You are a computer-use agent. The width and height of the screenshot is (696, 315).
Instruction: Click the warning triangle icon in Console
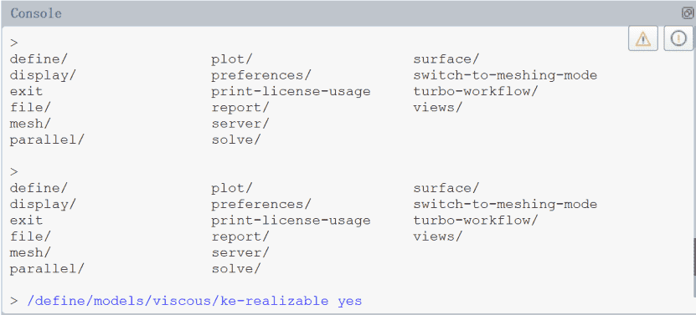(x=642, y=39)
